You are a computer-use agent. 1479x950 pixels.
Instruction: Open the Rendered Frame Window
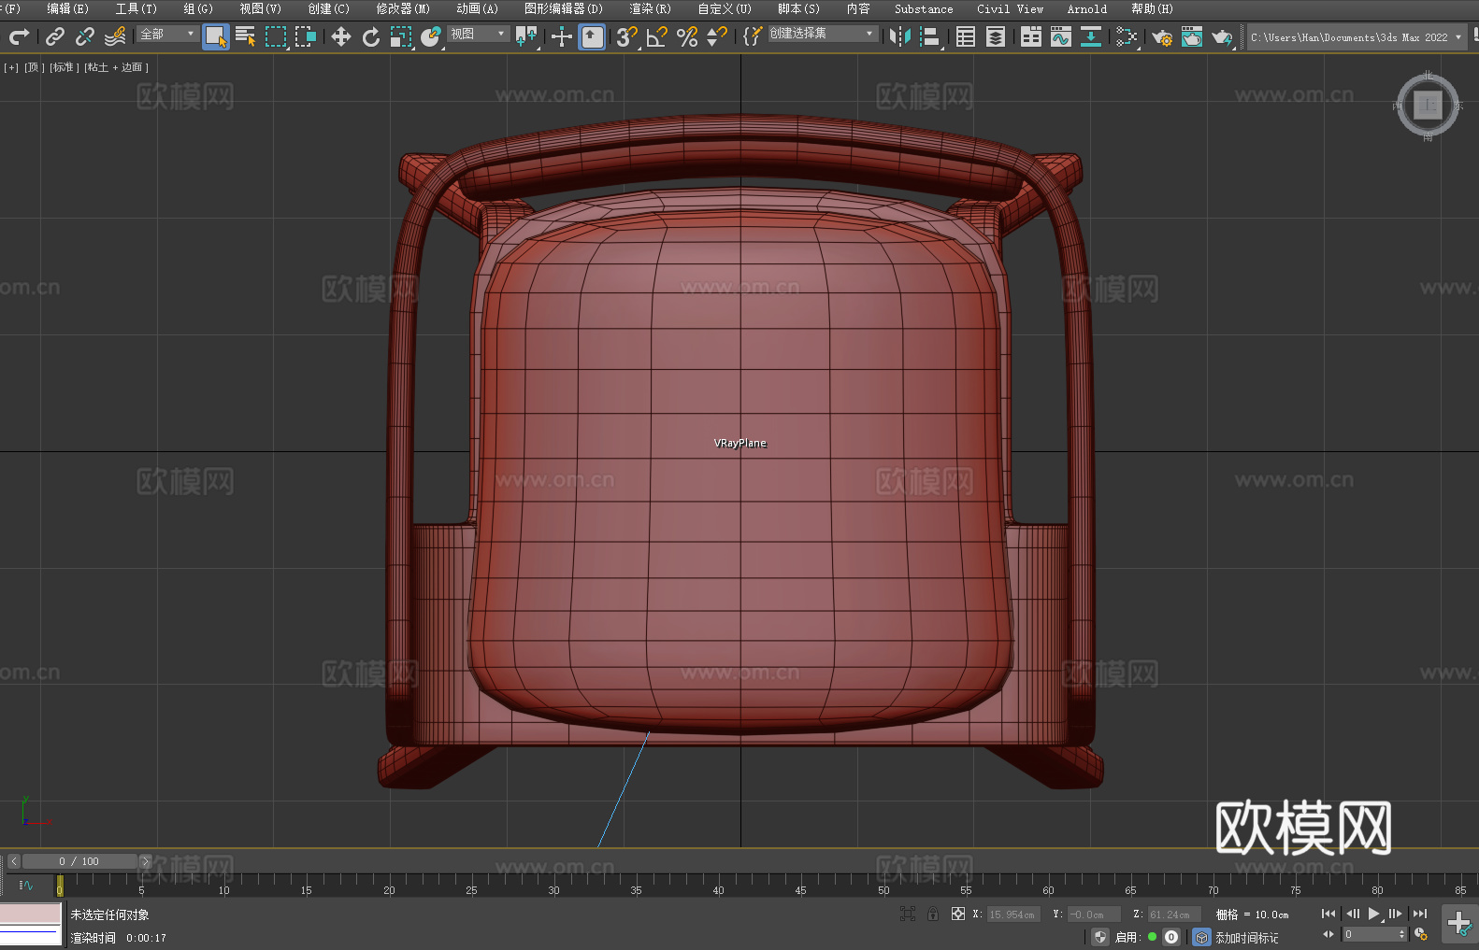coord(1192,36)
